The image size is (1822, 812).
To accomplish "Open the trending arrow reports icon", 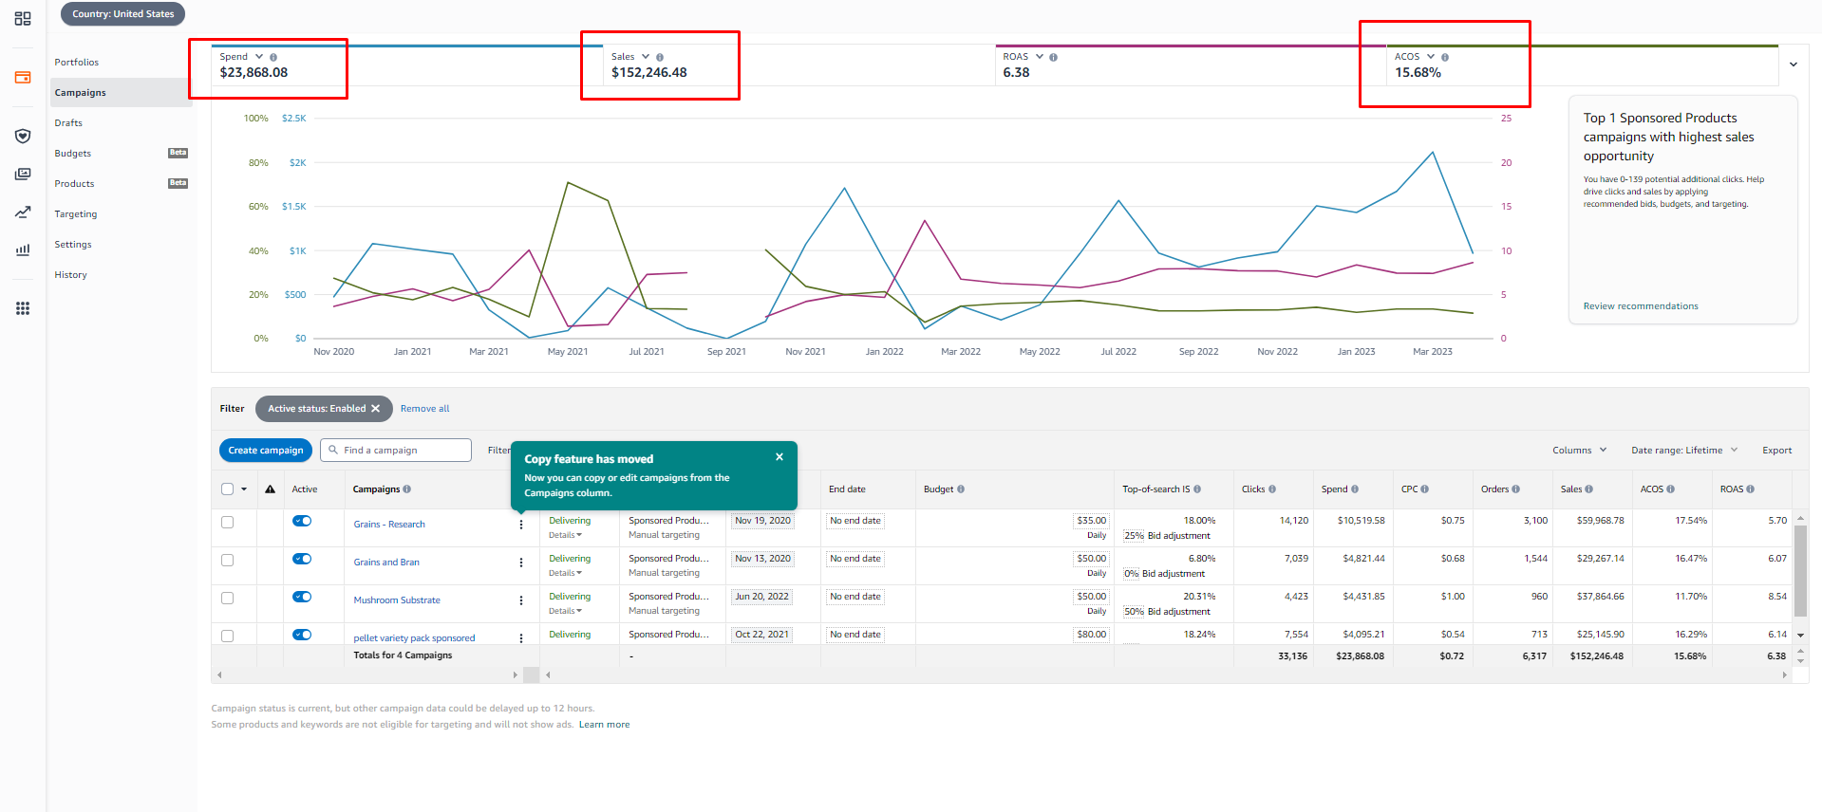I will pyautogui.click(x=23, y=212).
